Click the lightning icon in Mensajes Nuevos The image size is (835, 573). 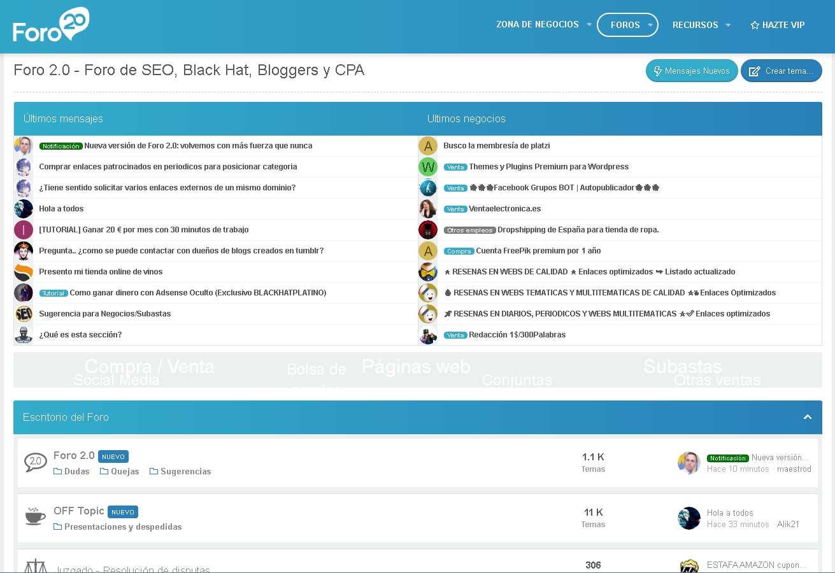point(658,71)
